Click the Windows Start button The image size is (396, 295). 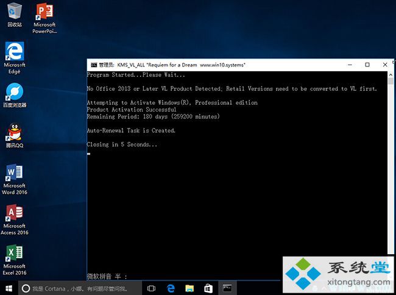click(9, 288)
